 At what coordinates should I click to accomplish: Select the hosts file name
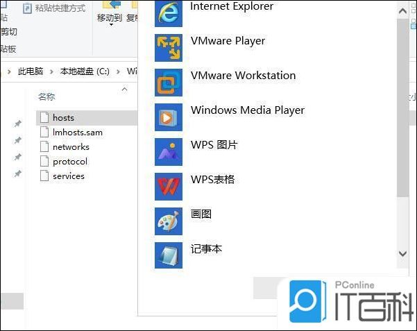(63, 117)
